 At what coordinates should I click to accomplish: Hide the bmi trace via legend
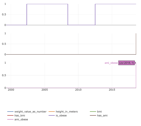[x=96, y=112]
